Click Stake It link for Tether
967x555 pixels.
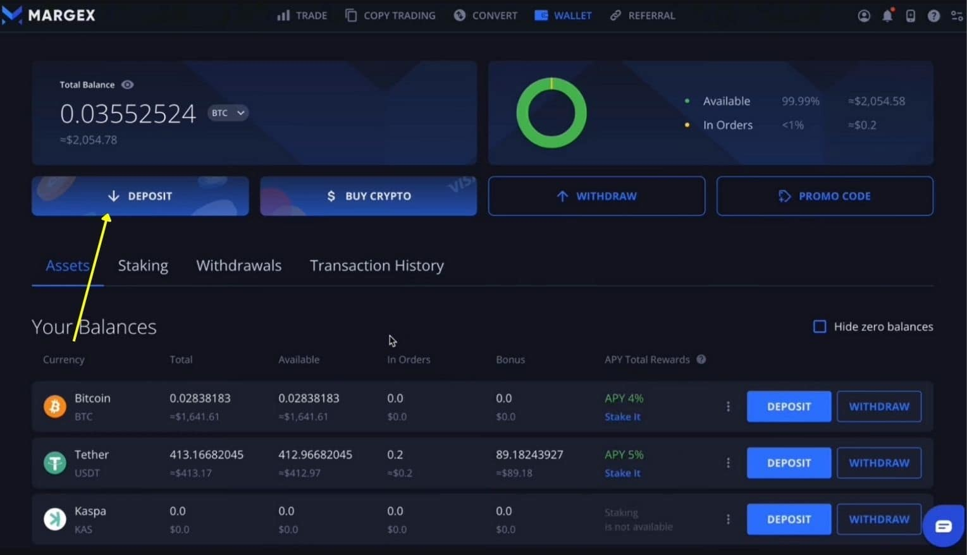(622, 473)
